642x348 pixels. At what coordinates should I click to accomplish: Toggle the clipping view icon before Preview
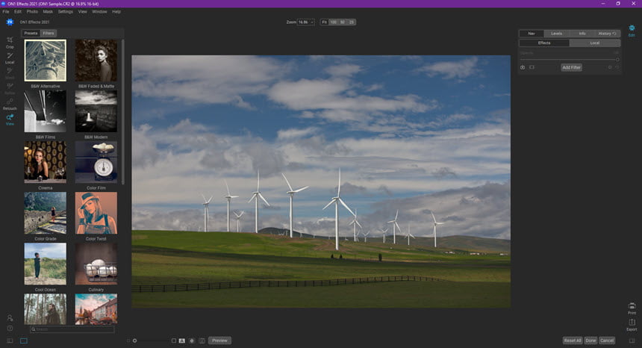pos(202,341)
